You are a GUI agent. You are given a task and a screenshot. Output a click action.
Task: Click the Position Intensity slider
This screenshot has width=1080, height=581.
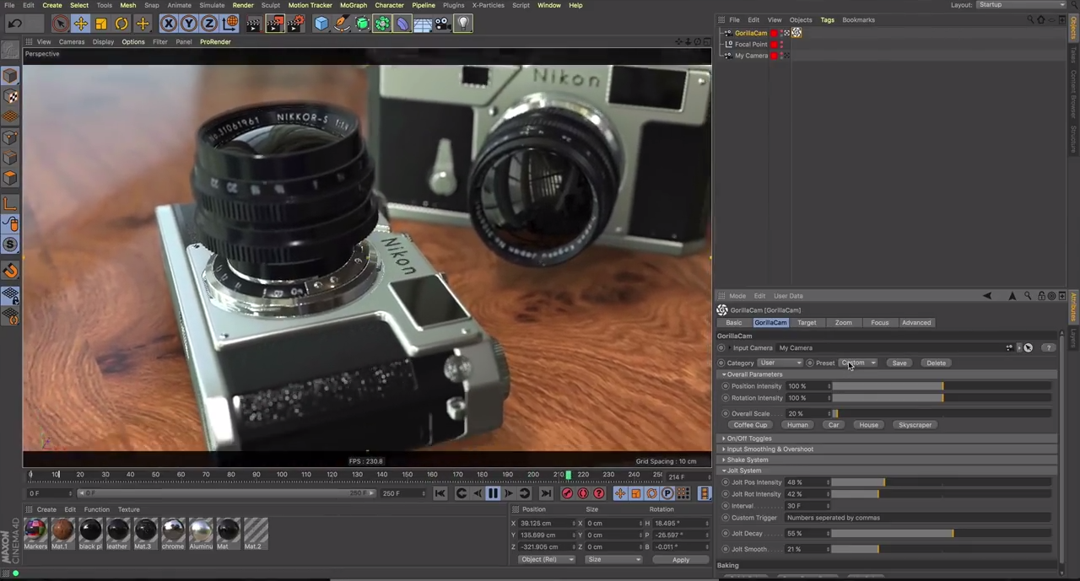click(942, 386)
